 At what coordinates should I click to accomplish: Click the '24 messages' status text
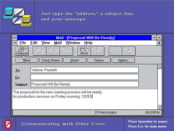coord(106,112)
